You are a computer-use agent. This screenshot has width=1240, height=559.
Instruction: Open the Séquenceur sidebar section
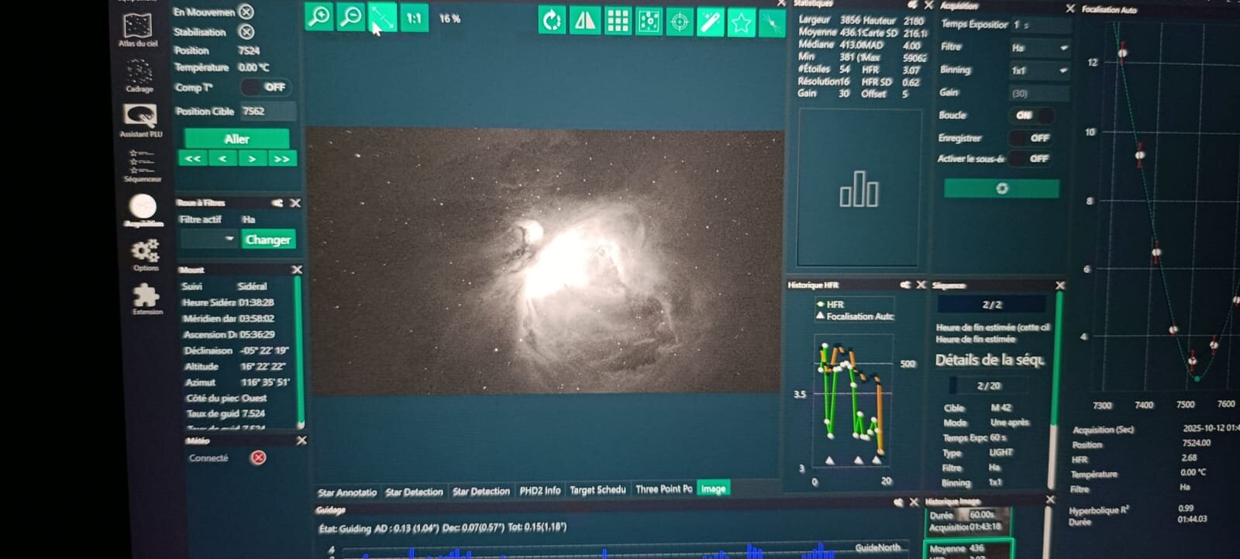coord(142,166)
